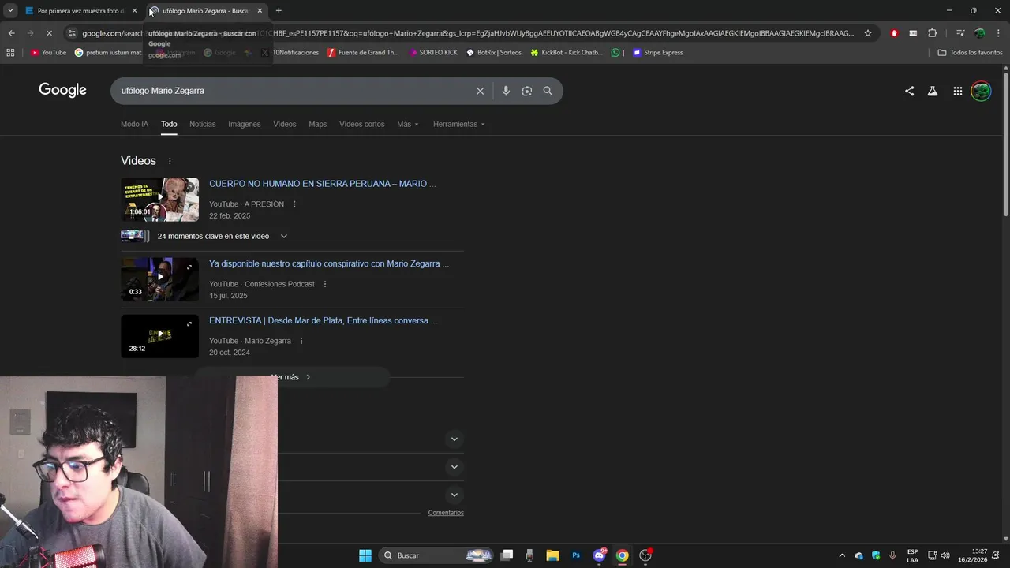
Task: Open WhatsApp bookmark icon
Action: [615, 53]
